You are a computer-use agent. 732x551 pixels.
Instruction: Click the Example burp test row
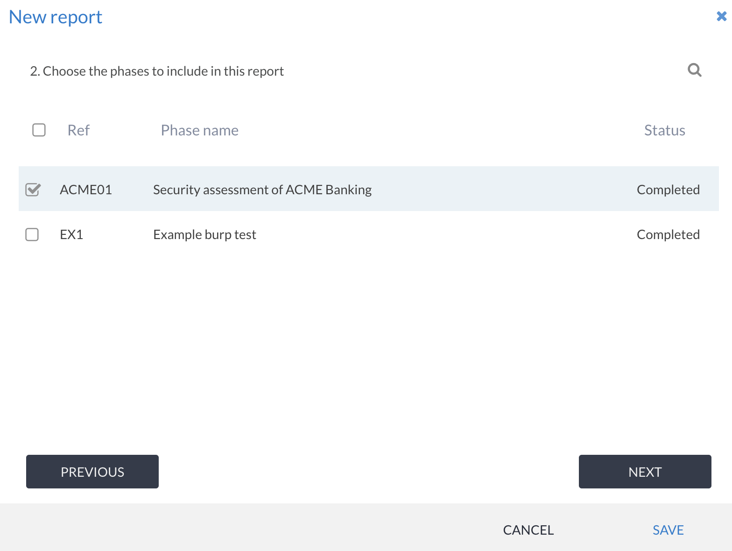click(x=204, y=234)
